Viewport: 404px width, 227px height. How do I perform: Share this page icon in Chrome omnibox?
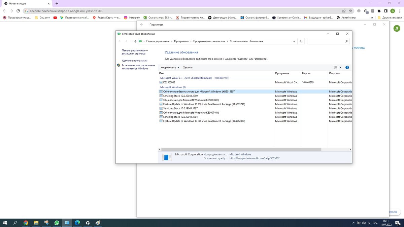[x=344, y=11]
